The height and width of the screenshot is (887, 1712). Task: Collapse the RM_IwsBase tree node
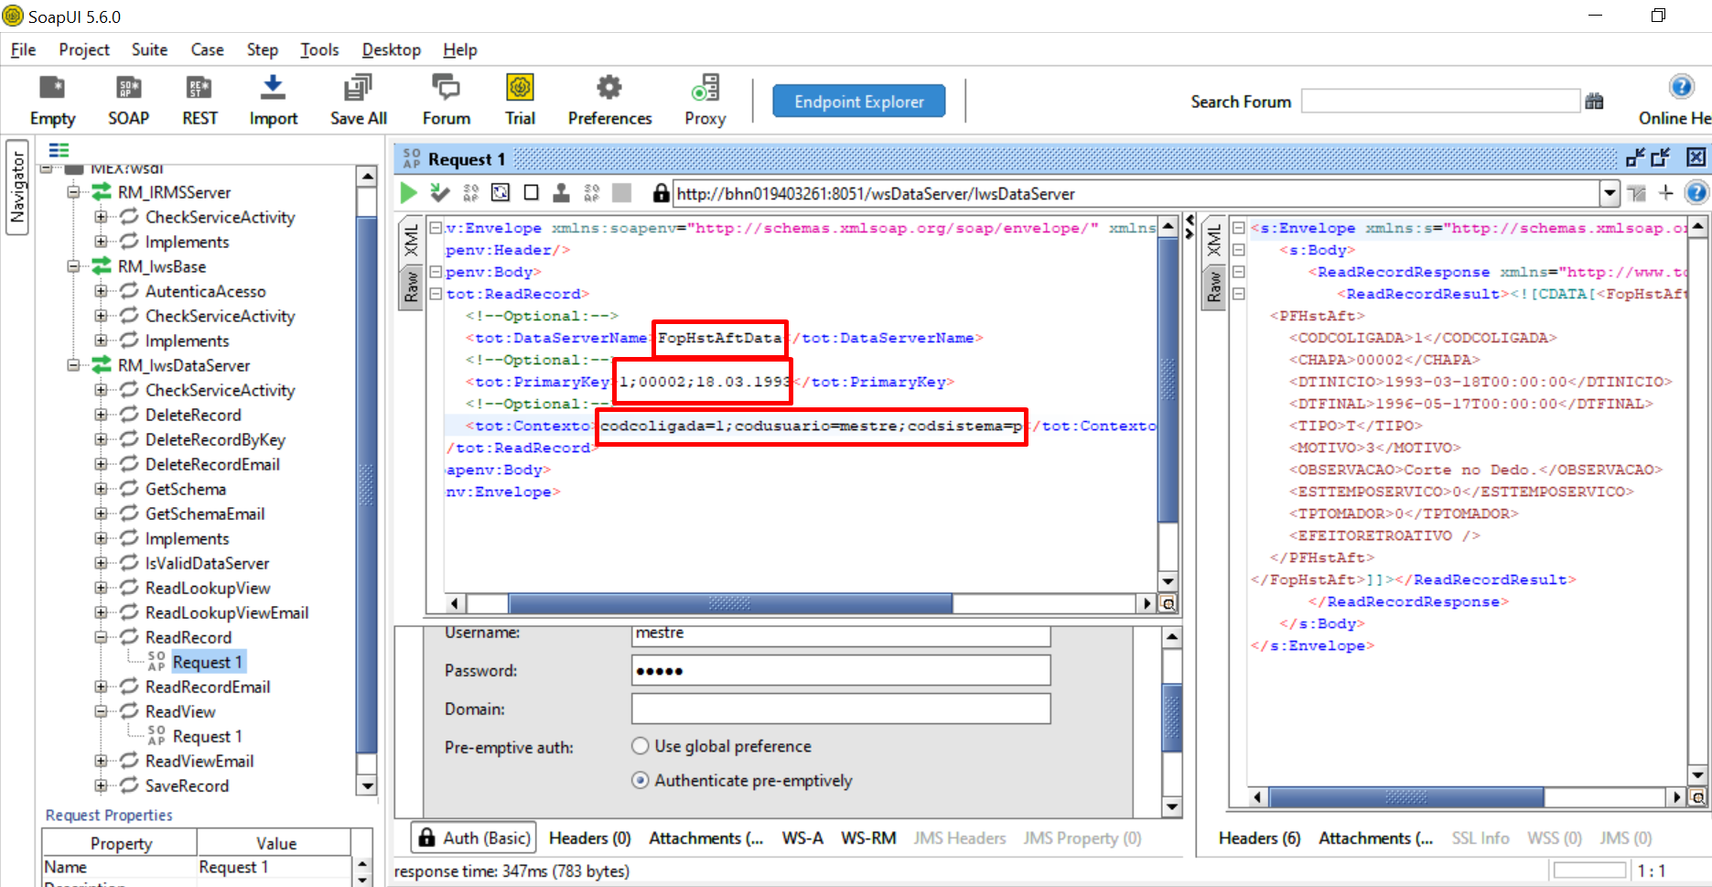click(73, 266)
